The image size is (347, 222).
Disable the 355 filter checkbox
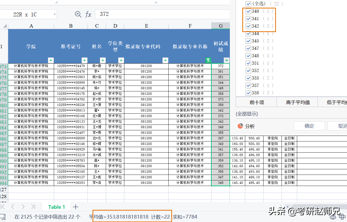[x=248, y=78]
